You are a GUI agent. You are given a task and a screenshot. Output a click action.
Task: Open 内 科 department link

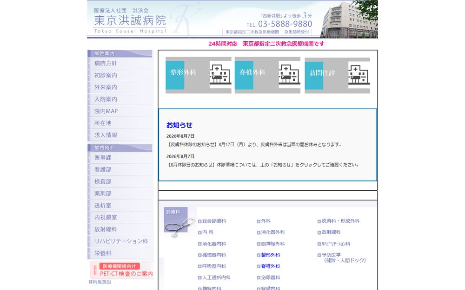point(208,232)
